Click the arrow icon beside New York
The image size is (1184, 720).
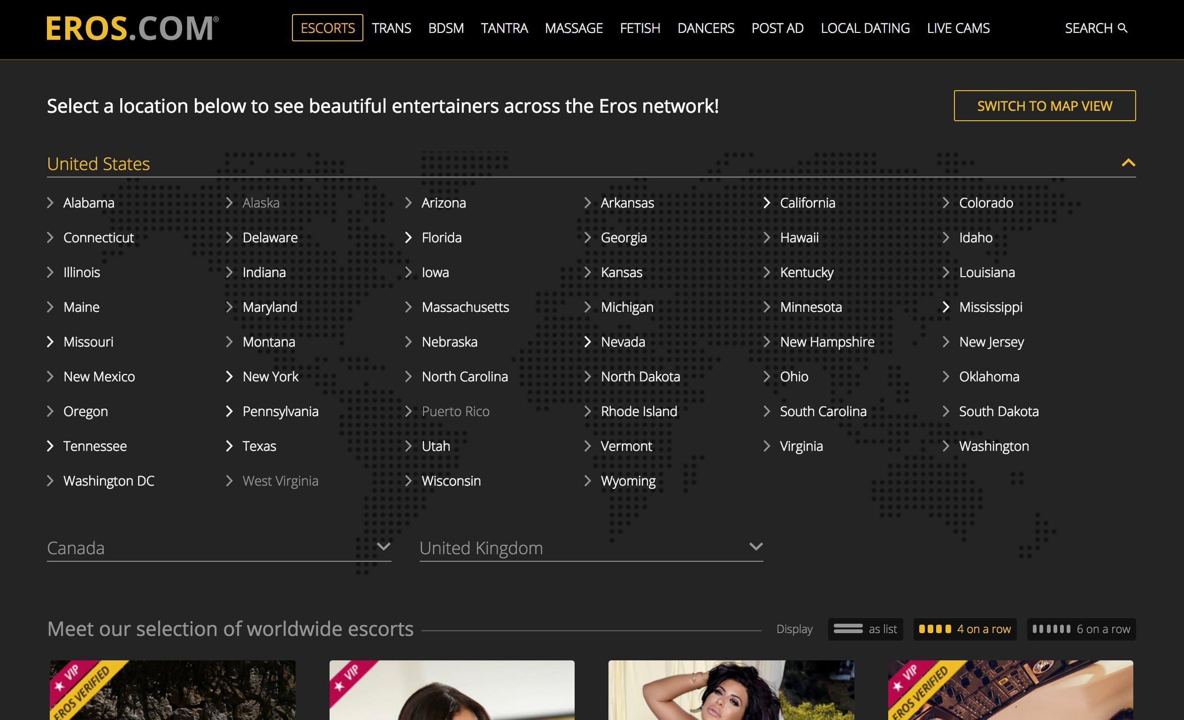click(x=229, y=376)
